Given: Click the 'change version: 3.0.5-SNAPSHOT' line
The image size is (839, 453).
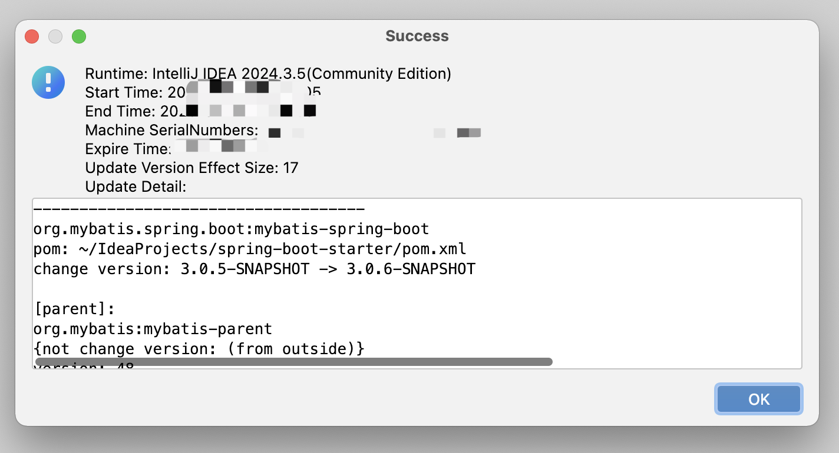Looking at the screenshot, I should [255, 269].
